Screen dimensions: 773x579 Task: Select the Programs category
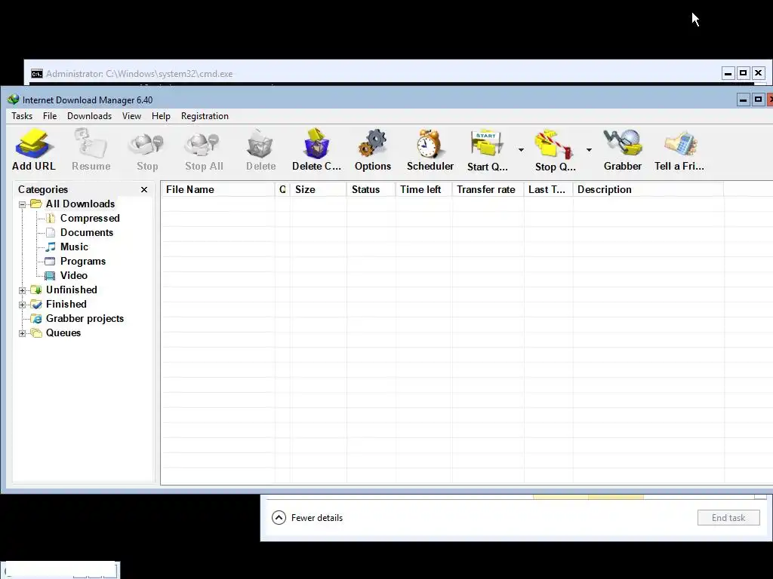[83, 261]
